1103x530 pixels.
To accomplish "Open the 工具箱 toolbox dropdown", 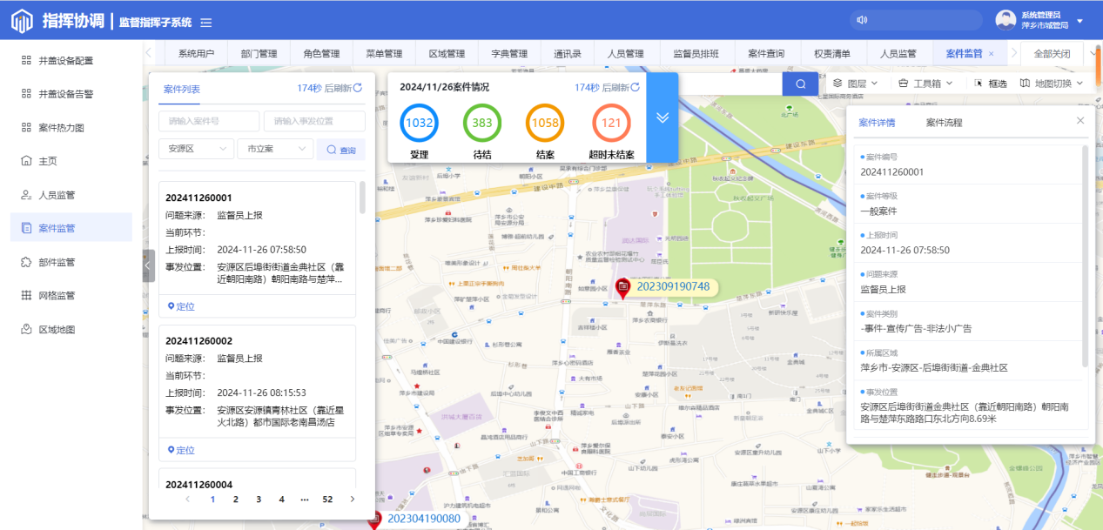I will [x=925, y=84].
